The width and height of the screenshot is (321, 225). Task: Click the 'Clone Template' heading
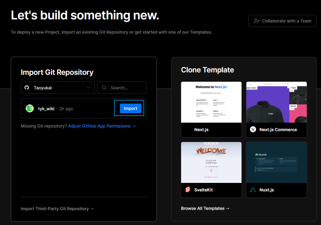click(208, 70)
